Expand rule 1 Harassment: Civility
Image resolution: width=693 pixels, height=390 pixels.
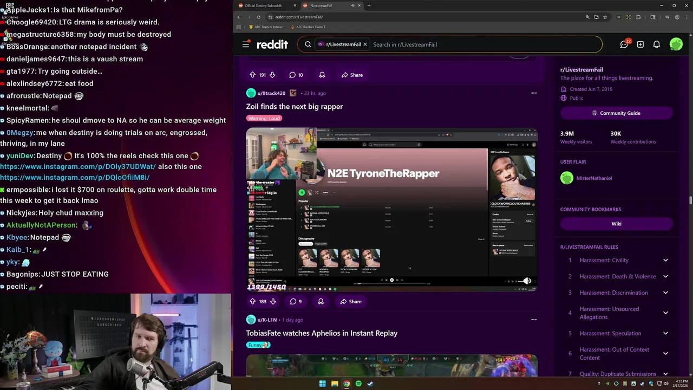tap(665, 261)
